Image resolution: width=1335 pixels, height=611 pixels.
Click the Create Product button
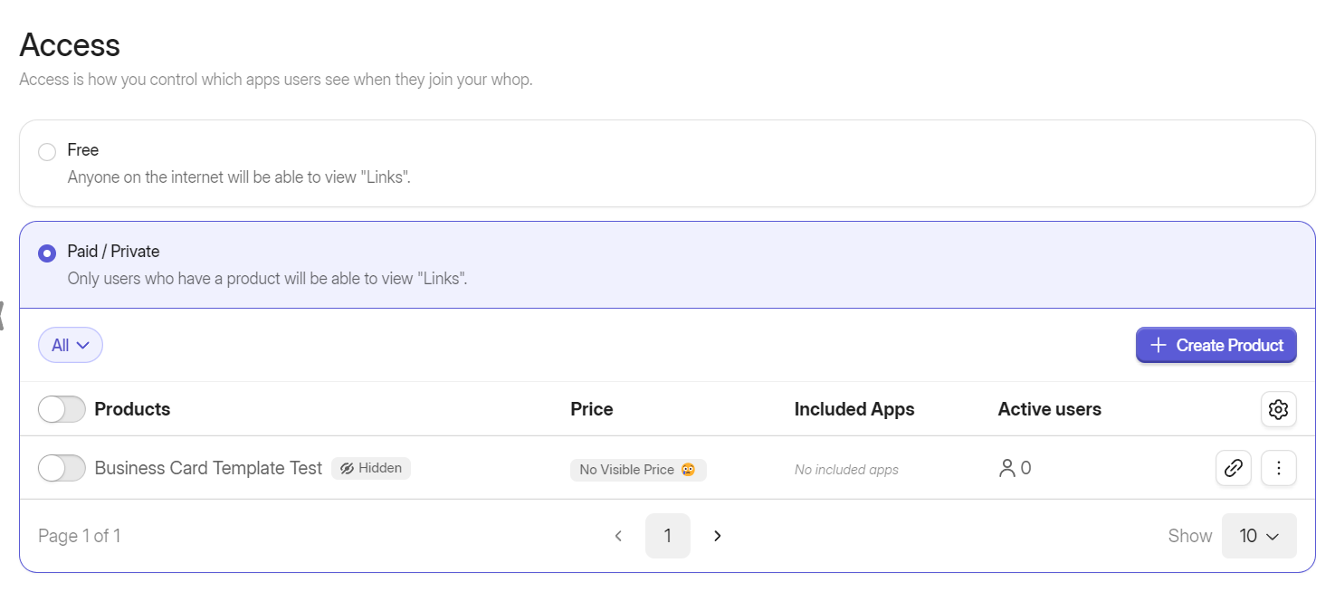coord(1216,345)
